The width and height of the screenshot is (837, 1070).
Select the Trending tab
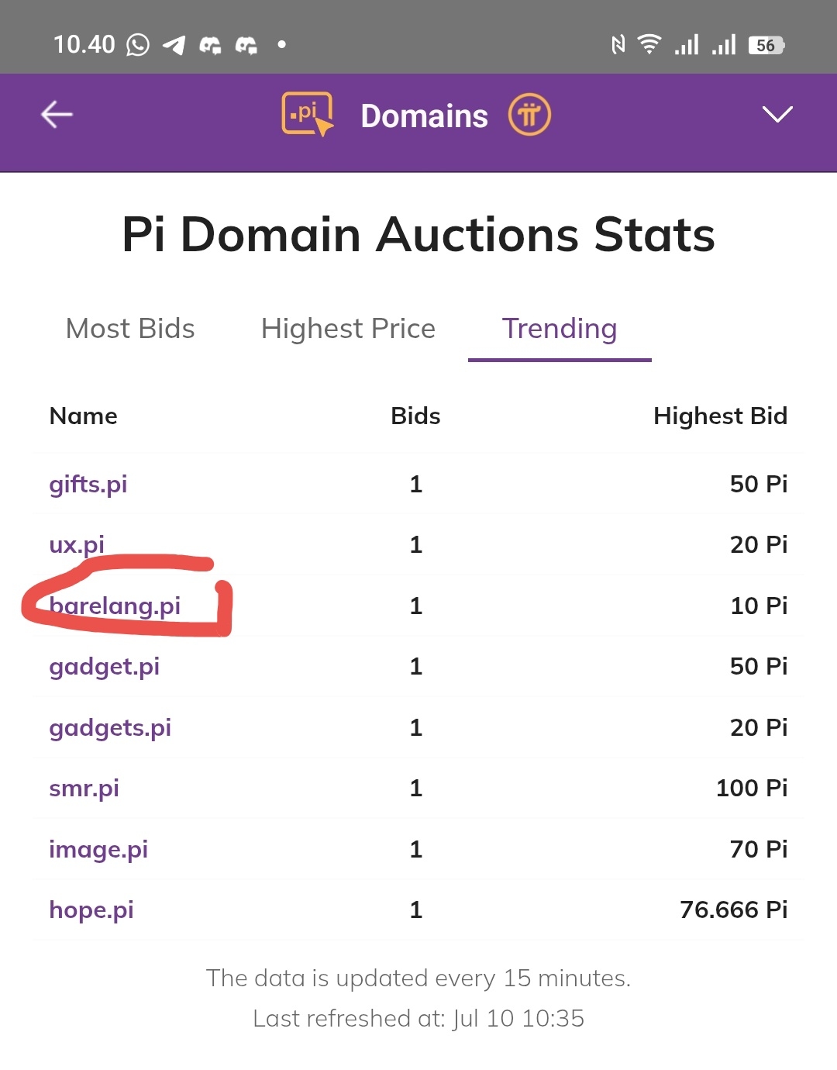pyautogui.click(x=560, y=329)
